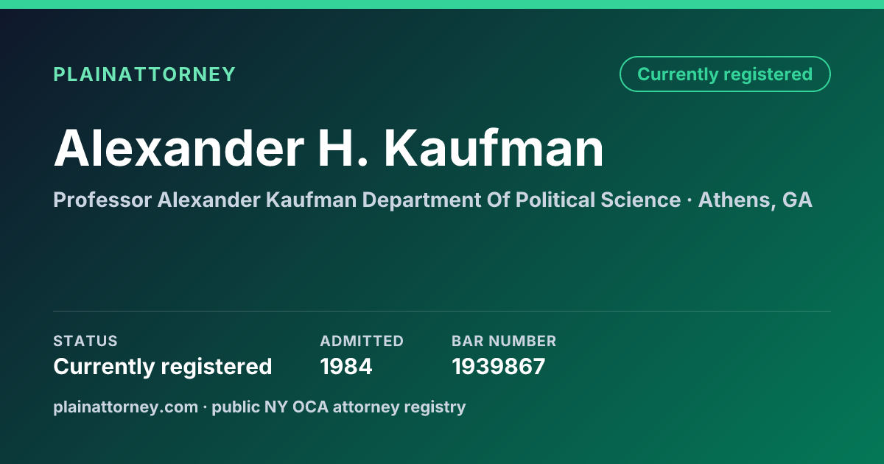
Task: Select the admitted year 1984
Action: [346, 366]
